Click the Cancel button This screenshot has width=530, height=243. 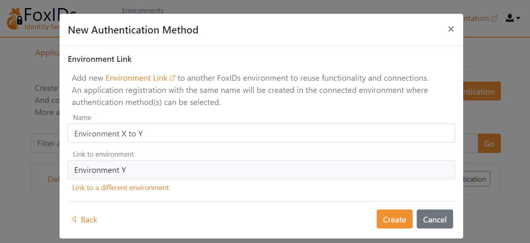coord(435,219)
